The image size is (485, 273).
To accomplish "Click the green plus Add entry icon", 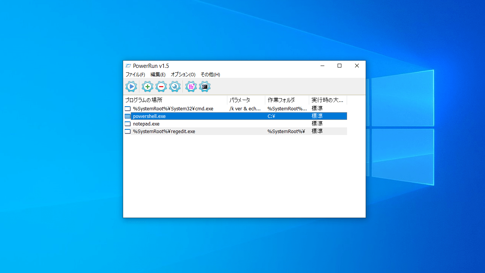I will (x=147, y=87).
